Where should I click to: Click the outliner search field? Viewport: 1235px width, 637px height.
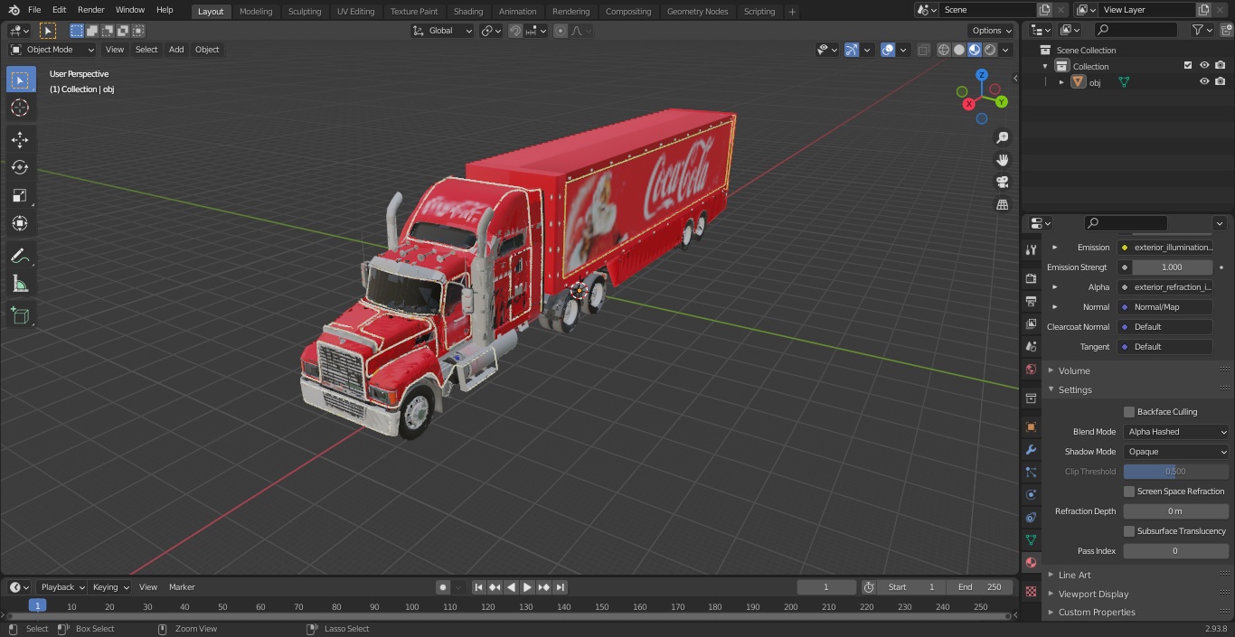click(1136, 30)
